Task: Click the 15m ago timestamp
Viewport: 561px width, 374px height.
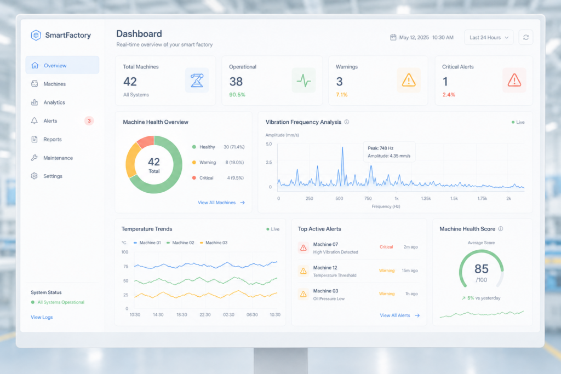Action: [410, 271]
